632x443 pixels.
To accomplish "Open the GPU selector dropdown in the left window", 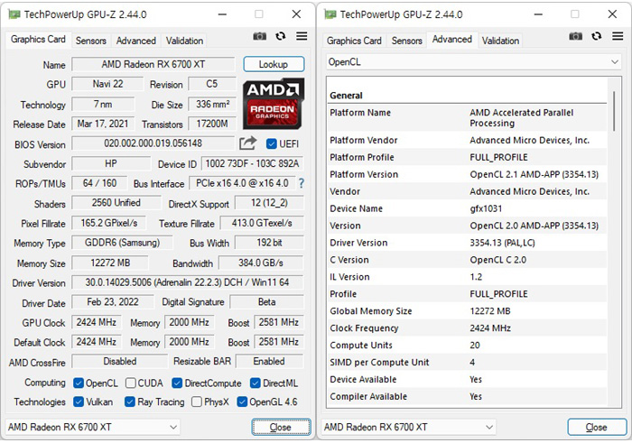I will click(x=93, y=427).
